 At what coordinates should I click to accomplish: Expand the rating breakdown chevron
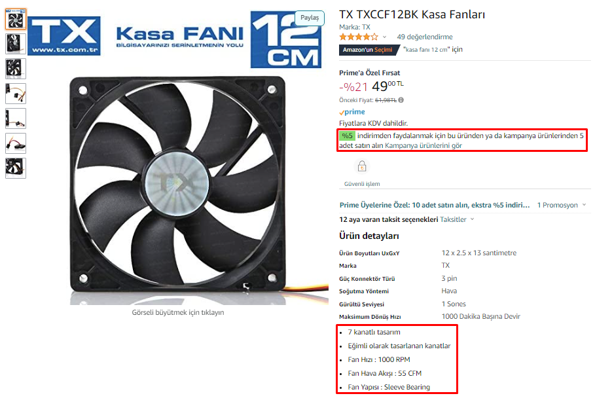point(384,37)
